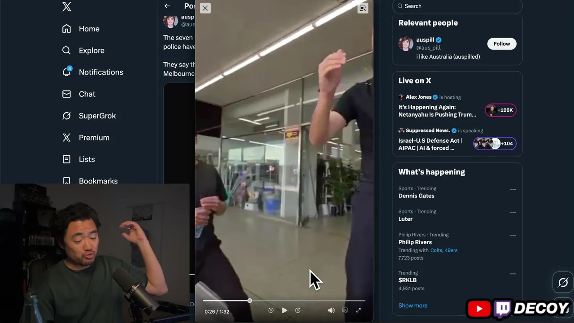
Task: Click the search input field
Action: pyautogui.click(x=457, y=6)
